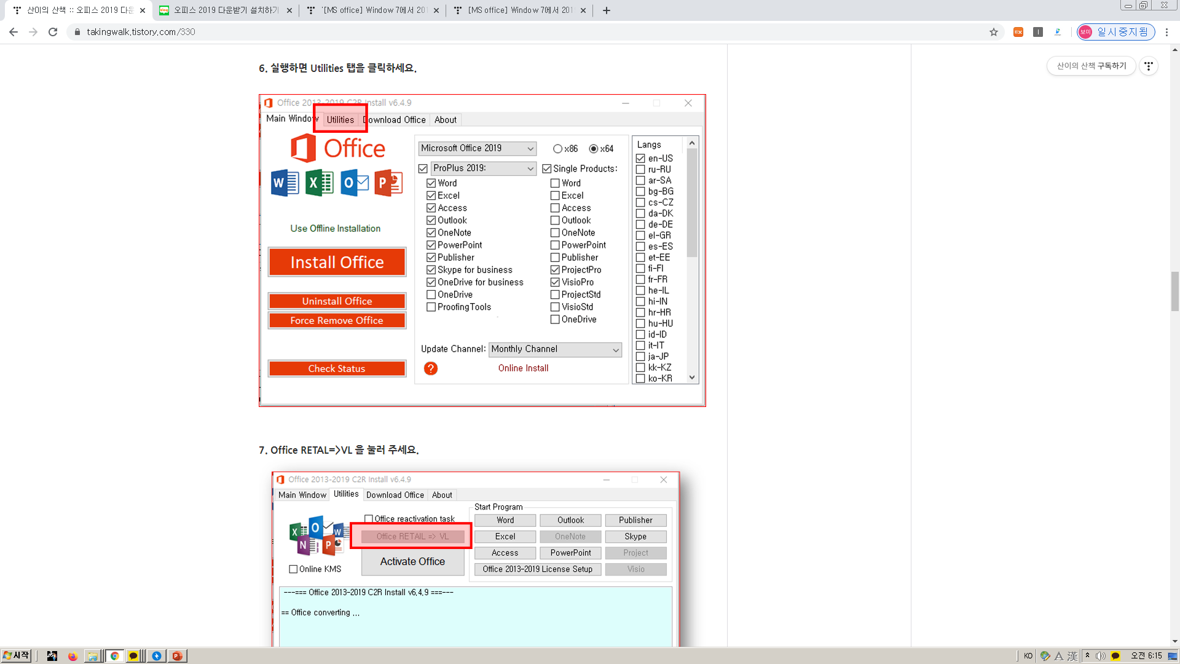Click the Check Status button

[337, 369]
